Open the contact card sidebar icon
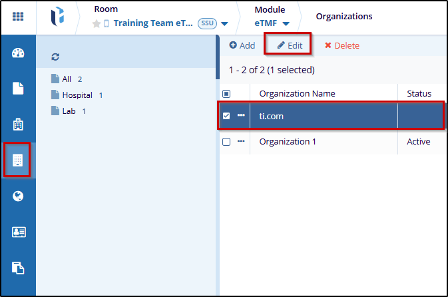Image resolution: width=448 pixels, height=297 pixels. pos(18,232)
